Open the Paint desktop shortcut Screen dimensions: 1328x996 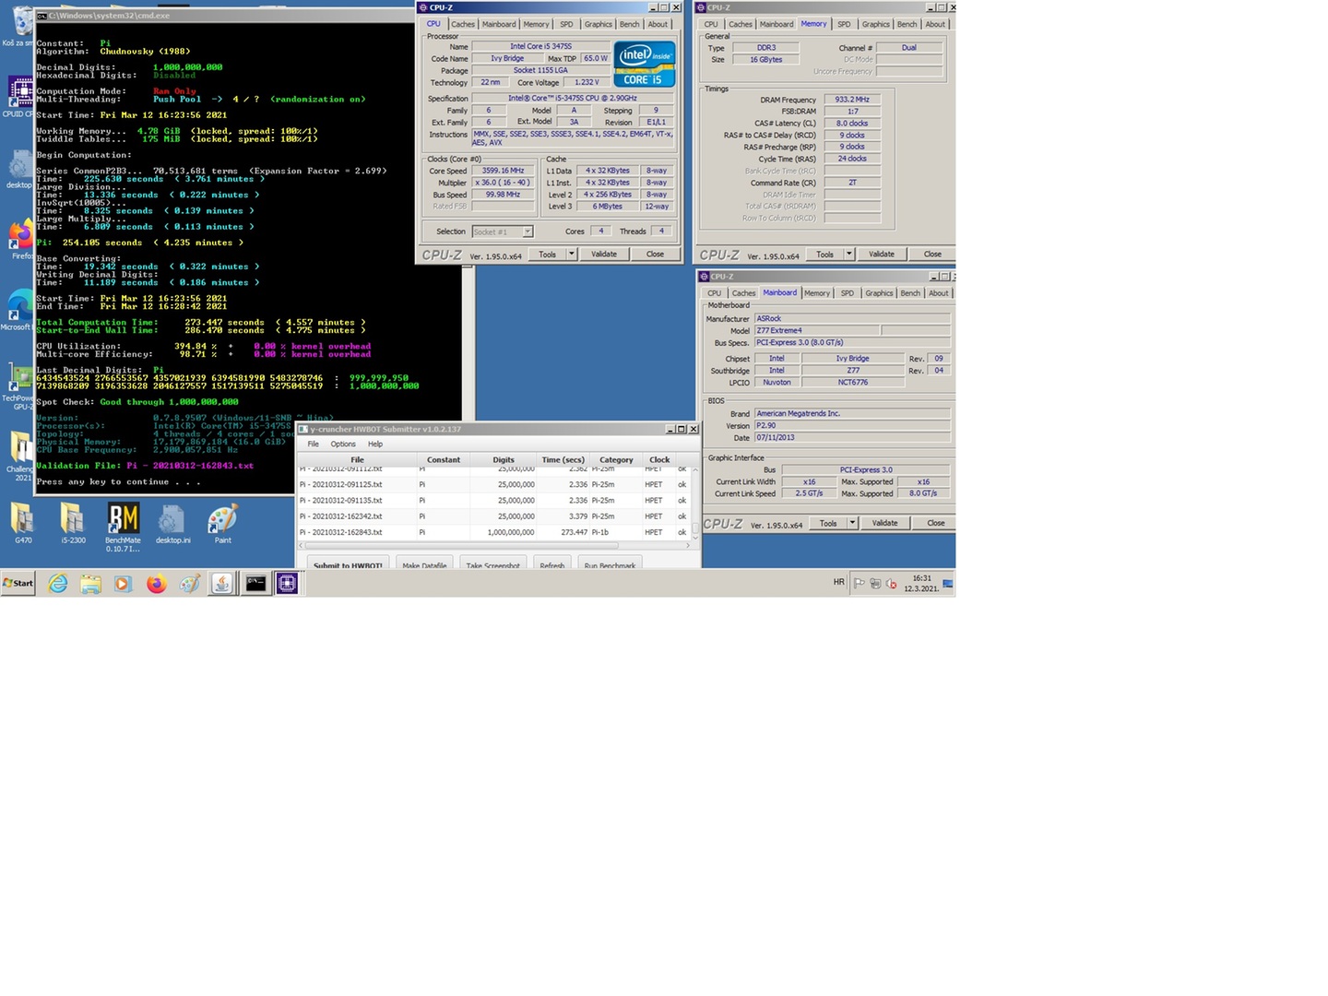click(222, 524)
